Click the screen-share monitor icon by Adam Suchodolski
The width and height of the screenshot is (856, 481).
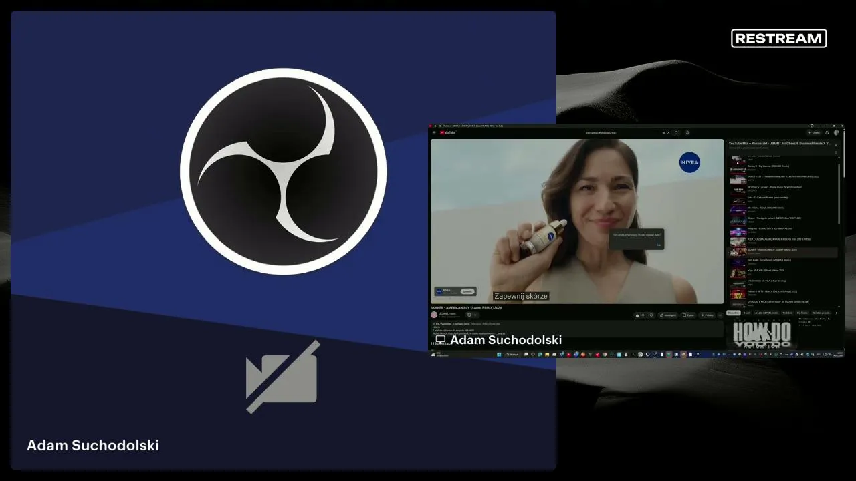[x=441, y=339]
